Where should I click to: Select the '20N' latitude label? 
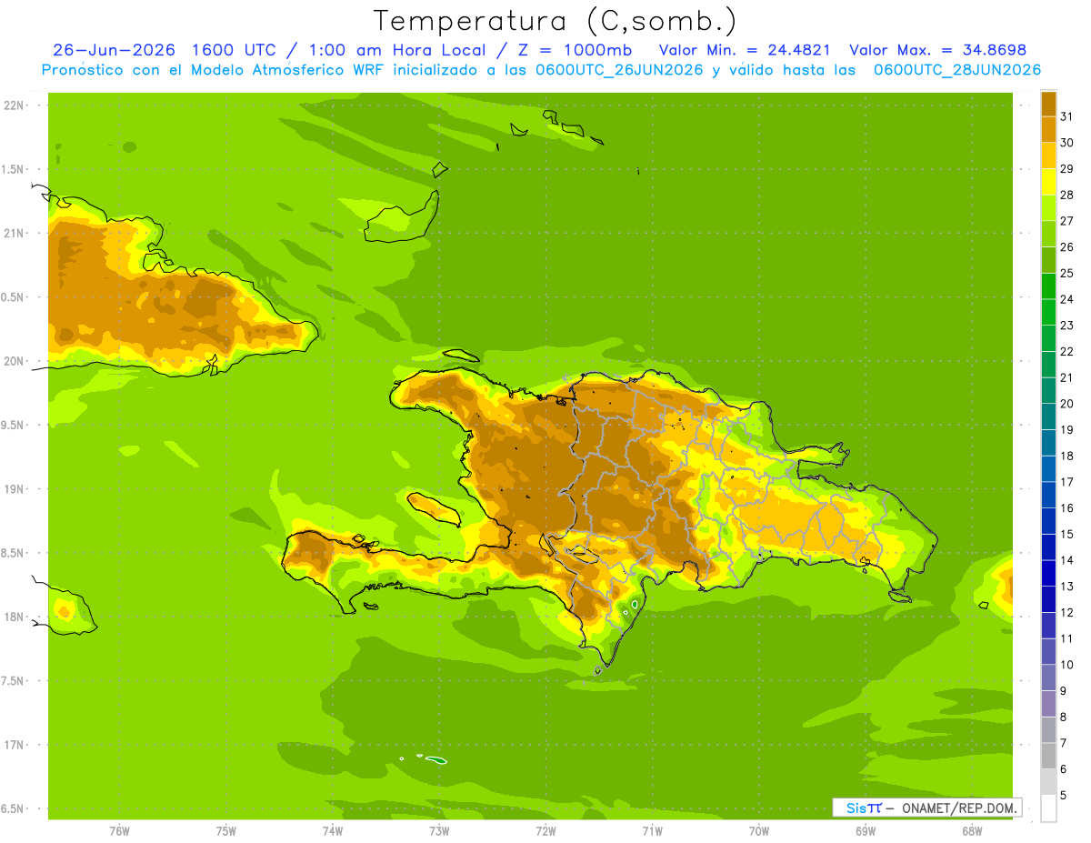tap(14, 361)
